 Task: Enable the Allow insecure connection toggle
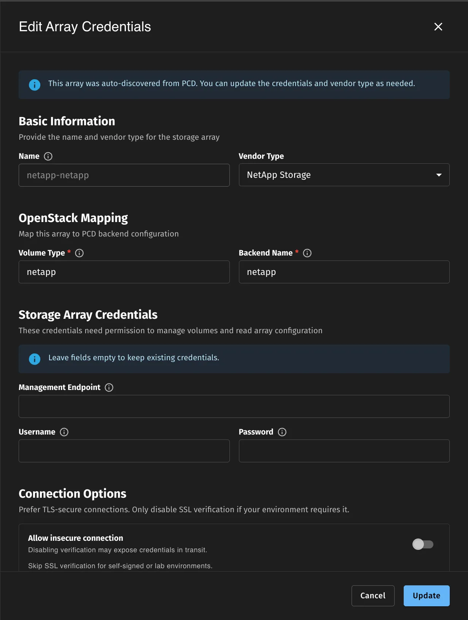pyautogui.click(x=423, y=544)
